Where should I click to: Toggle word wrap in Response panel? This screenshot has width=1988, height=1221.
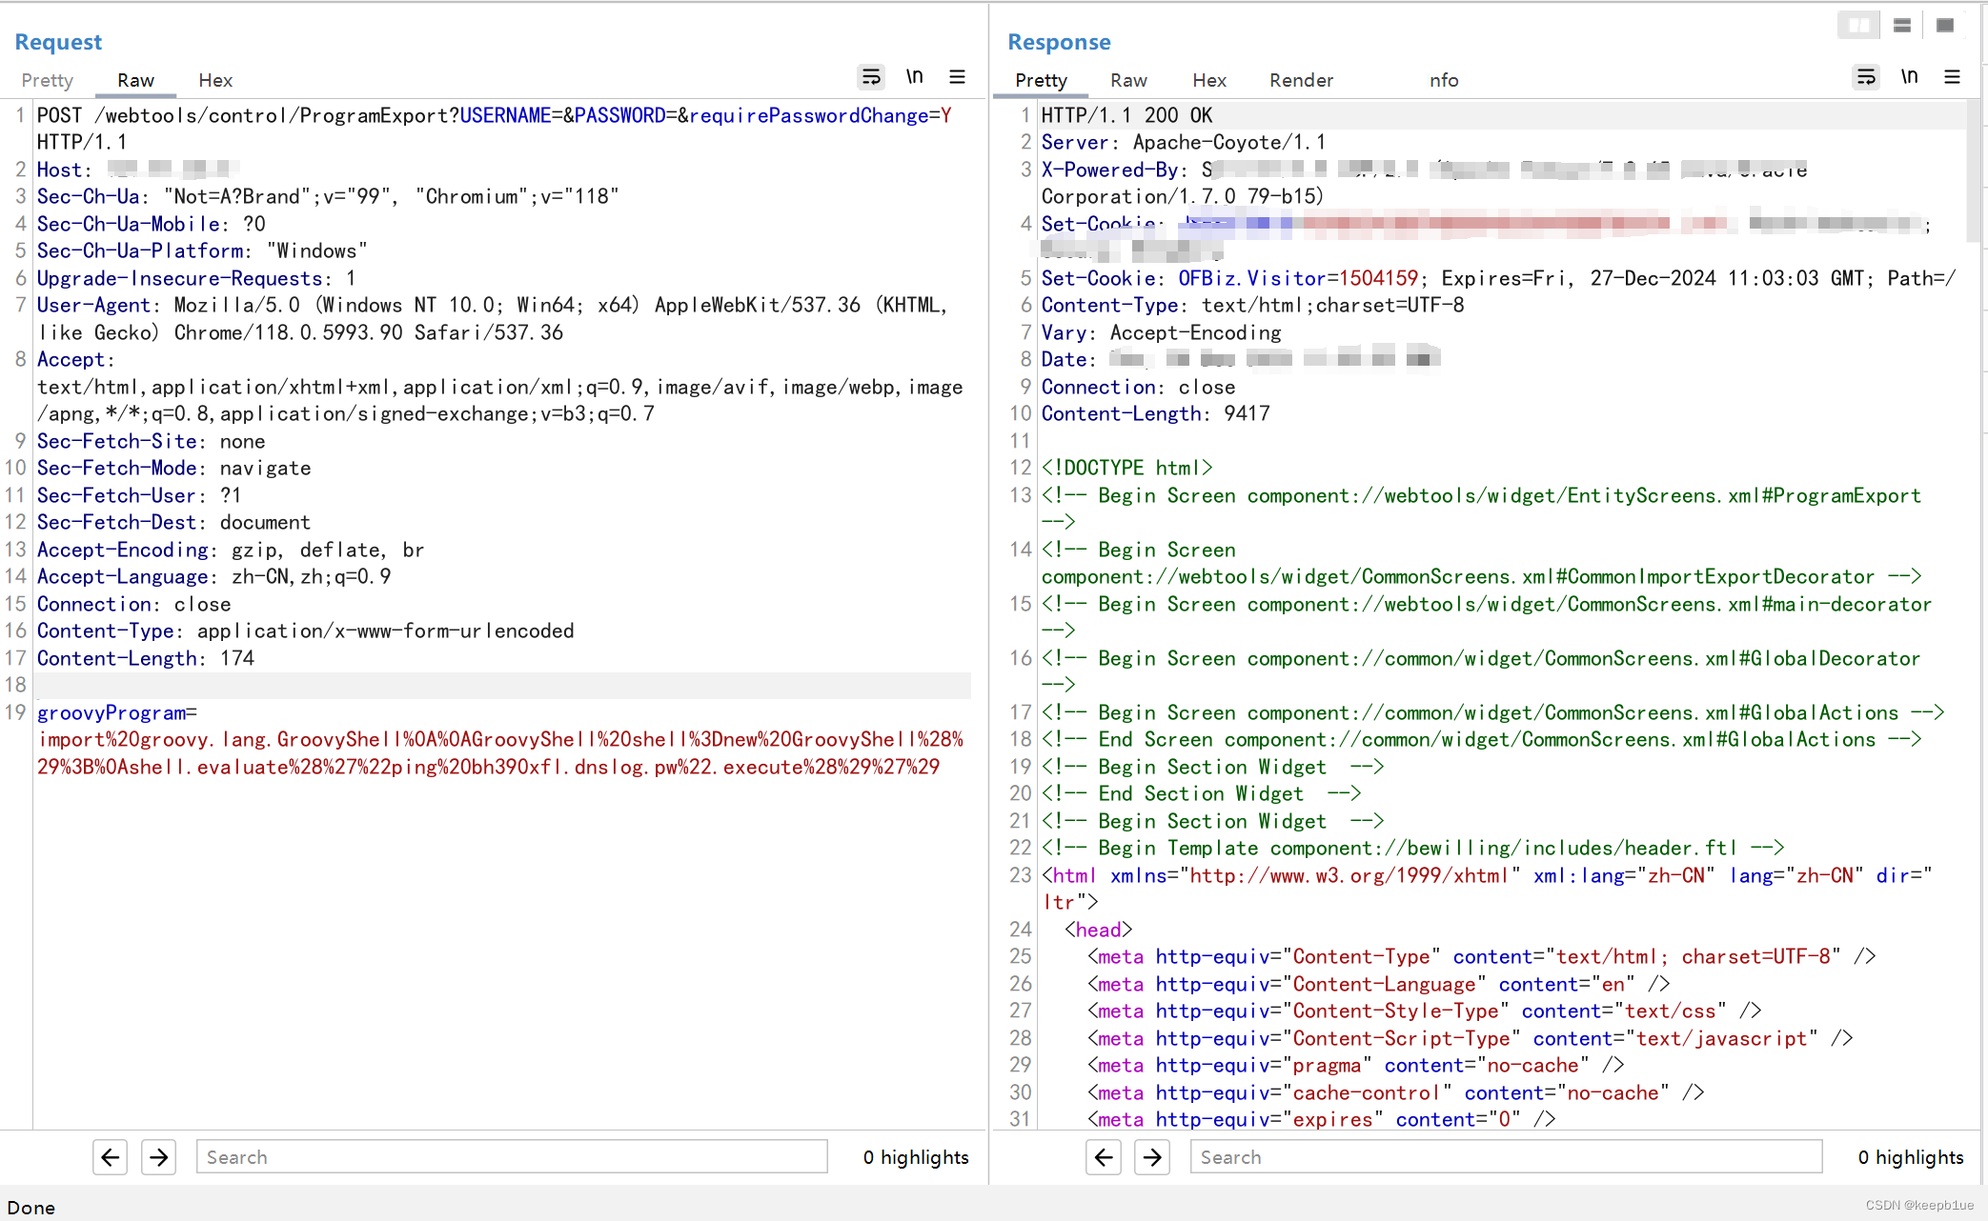(x=1866, y=77)
